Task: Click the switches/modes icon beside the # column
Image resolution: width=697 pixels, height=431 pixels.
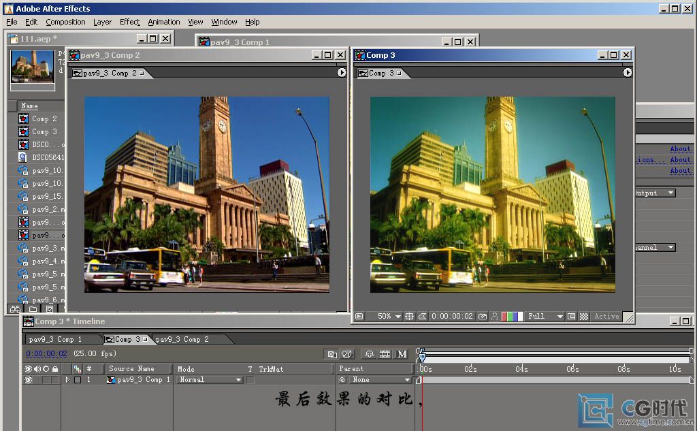Action: (78, 369)
